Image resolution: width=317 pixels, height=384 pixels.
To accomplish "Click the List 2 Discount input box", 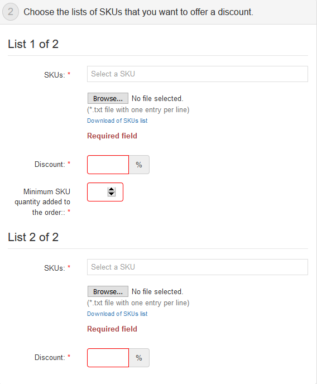I will point(108,358).
